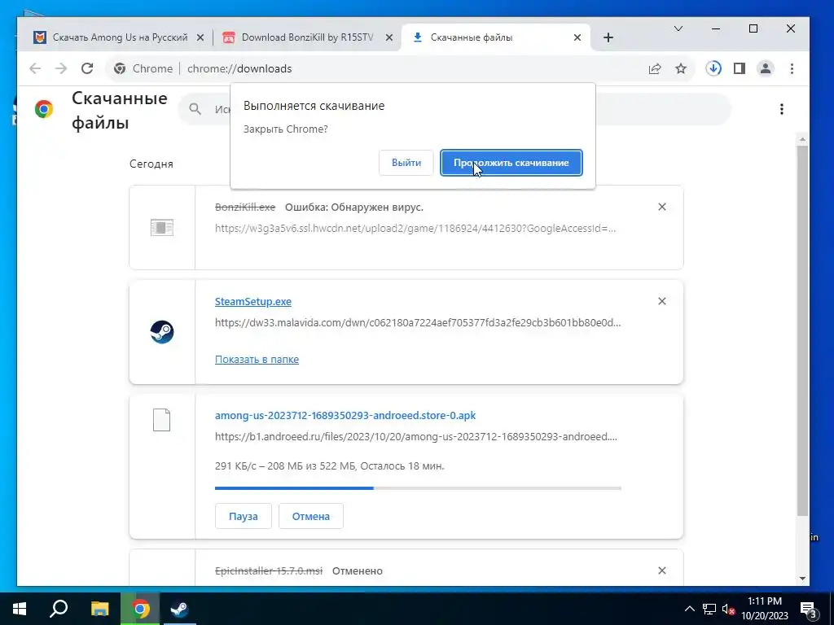Click the share page icon
The height and width of the screenshot is (625, 834).
tap(655, 68)
